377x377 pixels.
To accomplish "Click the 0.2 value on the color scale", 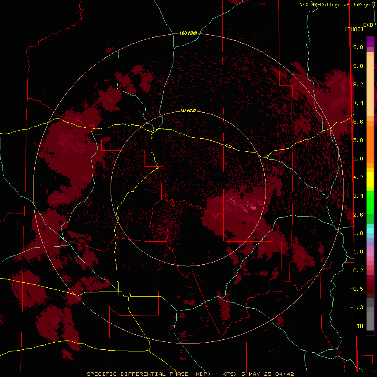I will (x=358, y=271).
